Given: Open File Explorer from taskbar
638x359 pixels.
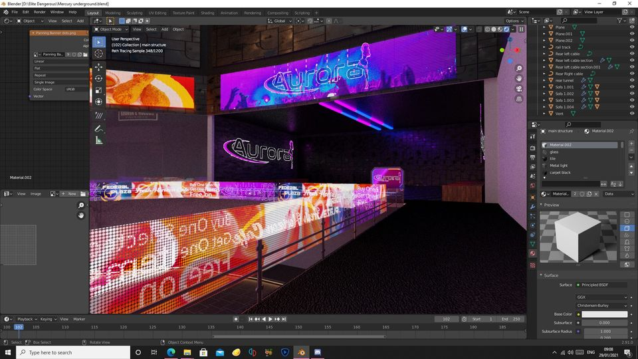Looking at the screenshot, I should (x=187, y=352).
